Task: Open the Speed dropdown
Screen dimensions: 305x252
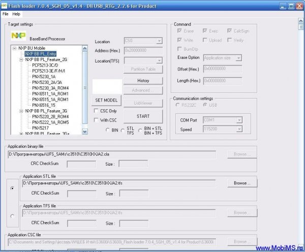Action: point(239,129)
